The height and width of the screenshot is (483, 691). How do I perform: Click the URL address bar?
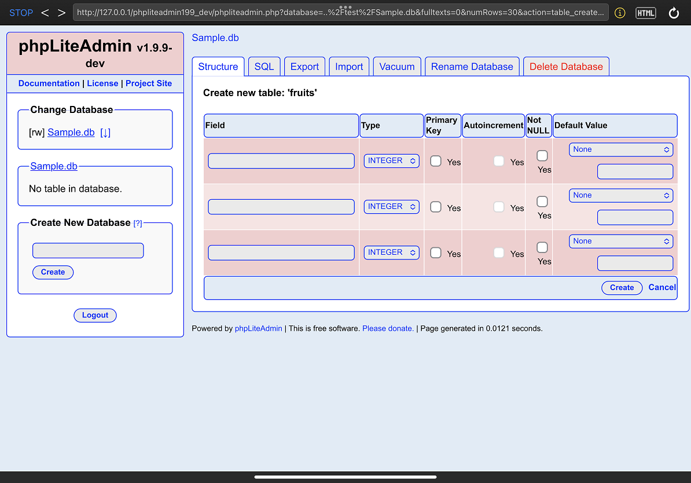click(340, 12)
